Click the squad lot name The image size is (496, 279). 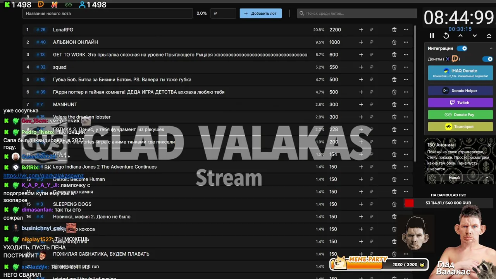click(60, 67)
